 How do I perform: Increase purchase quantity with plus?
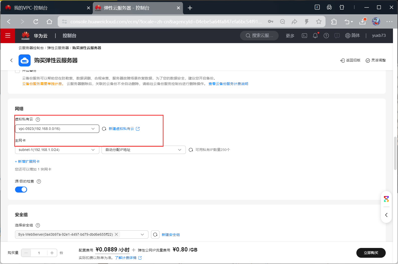click(x=52, y=253)
